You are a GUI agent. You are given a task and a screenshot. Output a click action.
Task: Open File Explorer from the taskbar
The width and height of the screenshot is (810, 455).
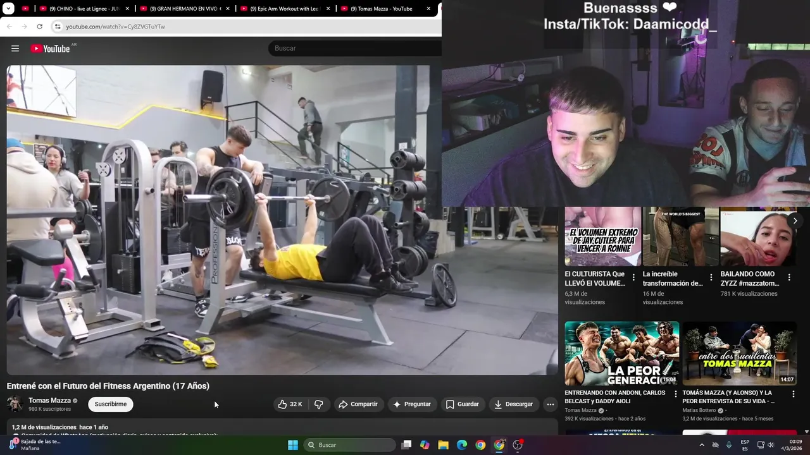443,445
